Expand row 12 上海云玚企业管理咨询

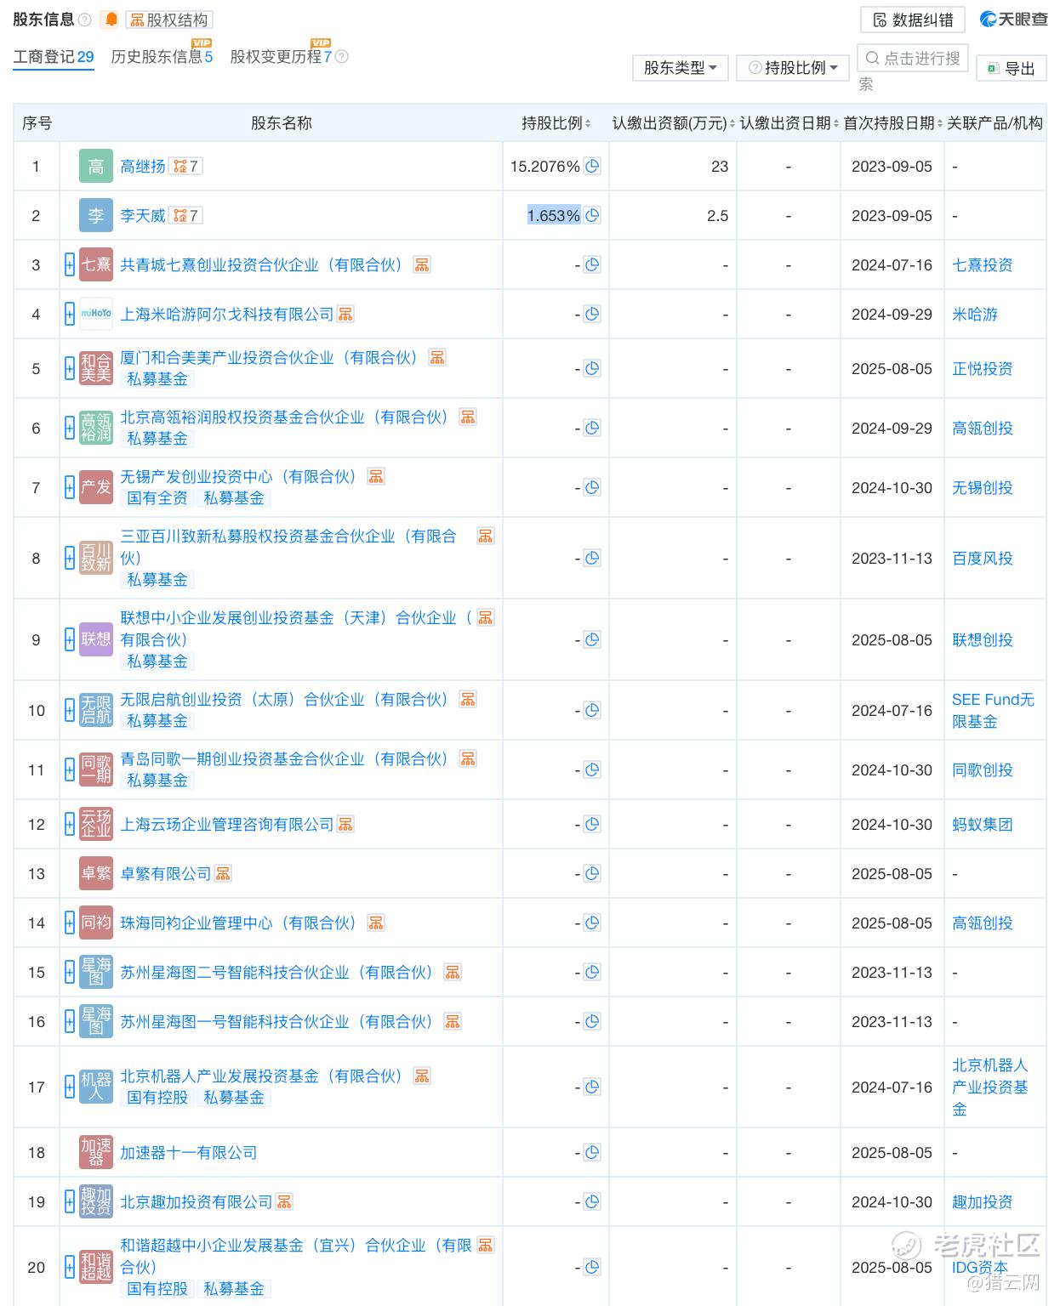[70, 825]
